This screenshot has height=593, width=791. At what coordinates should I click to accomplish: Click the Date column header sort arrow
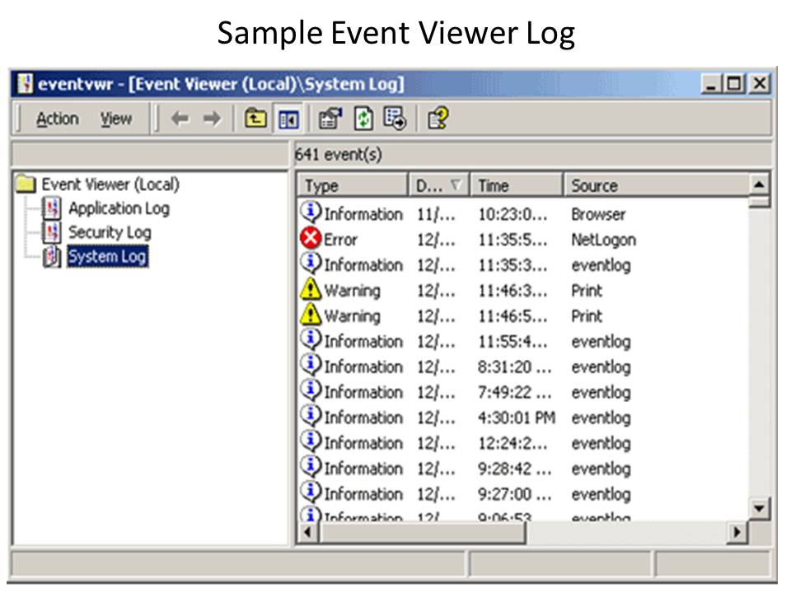click(x=455, y=185)
